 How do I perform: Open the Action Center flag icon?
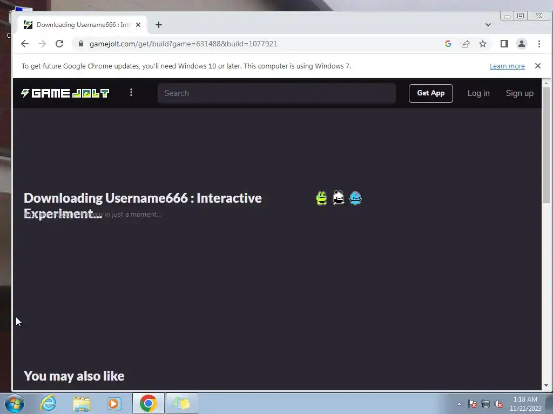473,404
